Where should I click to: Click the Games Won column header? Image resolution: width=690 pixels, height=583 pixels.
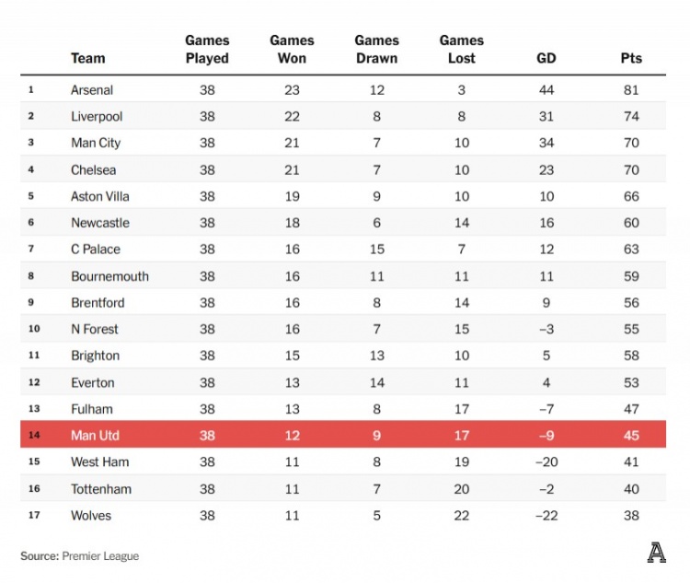[292, 50]
